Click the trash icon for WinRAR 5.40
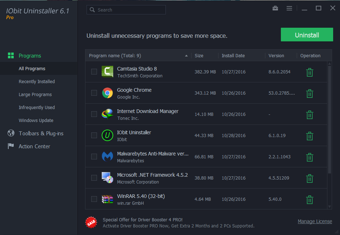Image resolution: width=340 pixels, height=235 pixels. [x=309, y=199]
